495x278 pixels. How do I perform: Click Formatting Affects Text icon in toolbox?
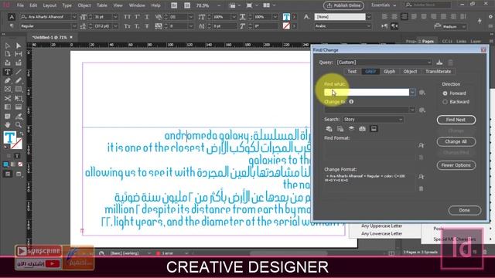pyautogui.click(x=17, y=156)
